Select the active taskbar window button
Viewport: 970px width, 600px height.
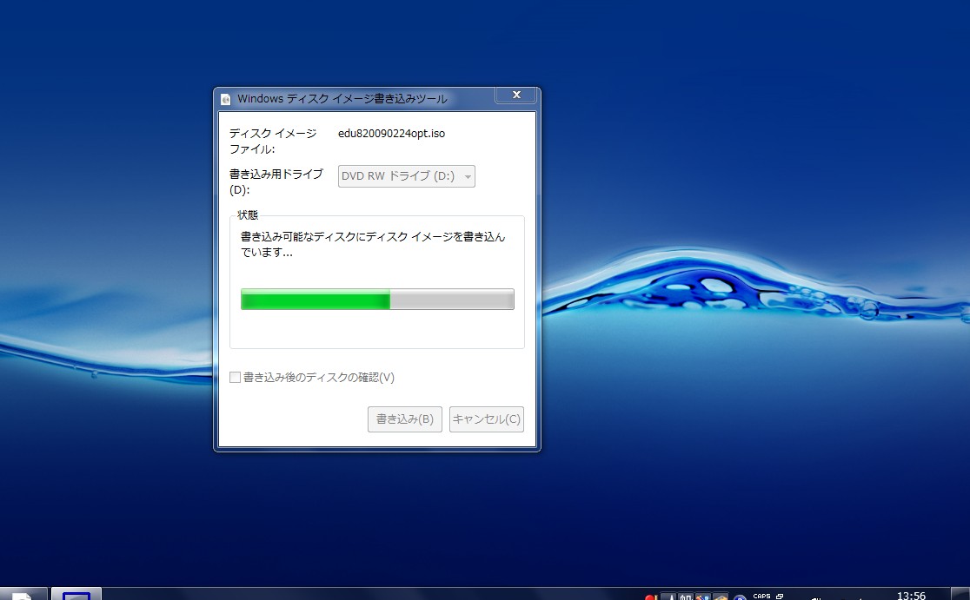pyautogui.click(x=76, y=594)
